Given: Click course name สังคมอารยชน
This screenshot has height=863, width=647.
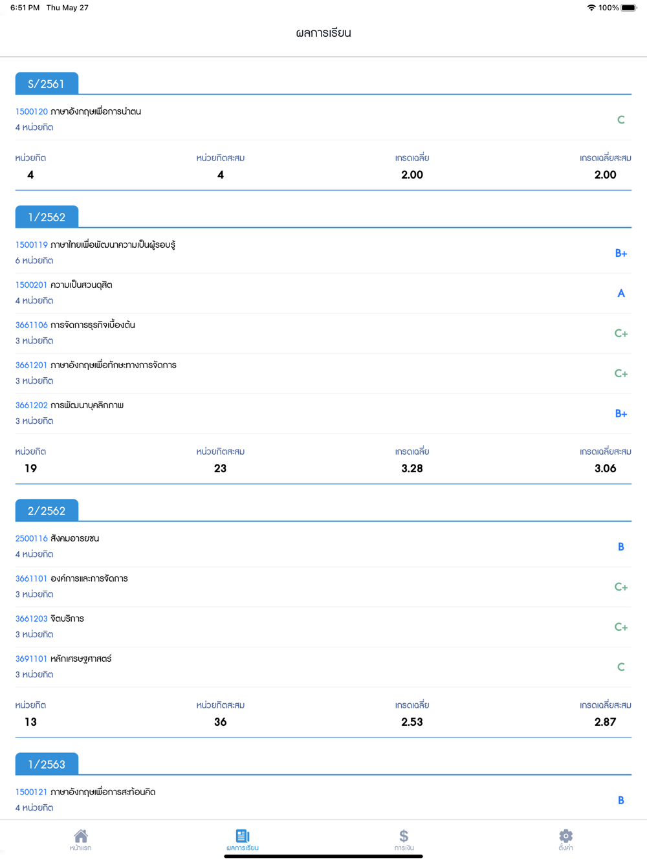Looking at the screenshot, I should [x=74, y=538].
